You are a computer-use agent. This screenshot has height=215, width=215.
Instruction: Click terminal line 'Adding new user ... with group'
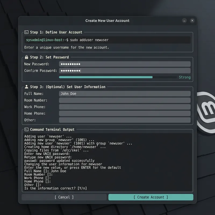coord(78,143)
